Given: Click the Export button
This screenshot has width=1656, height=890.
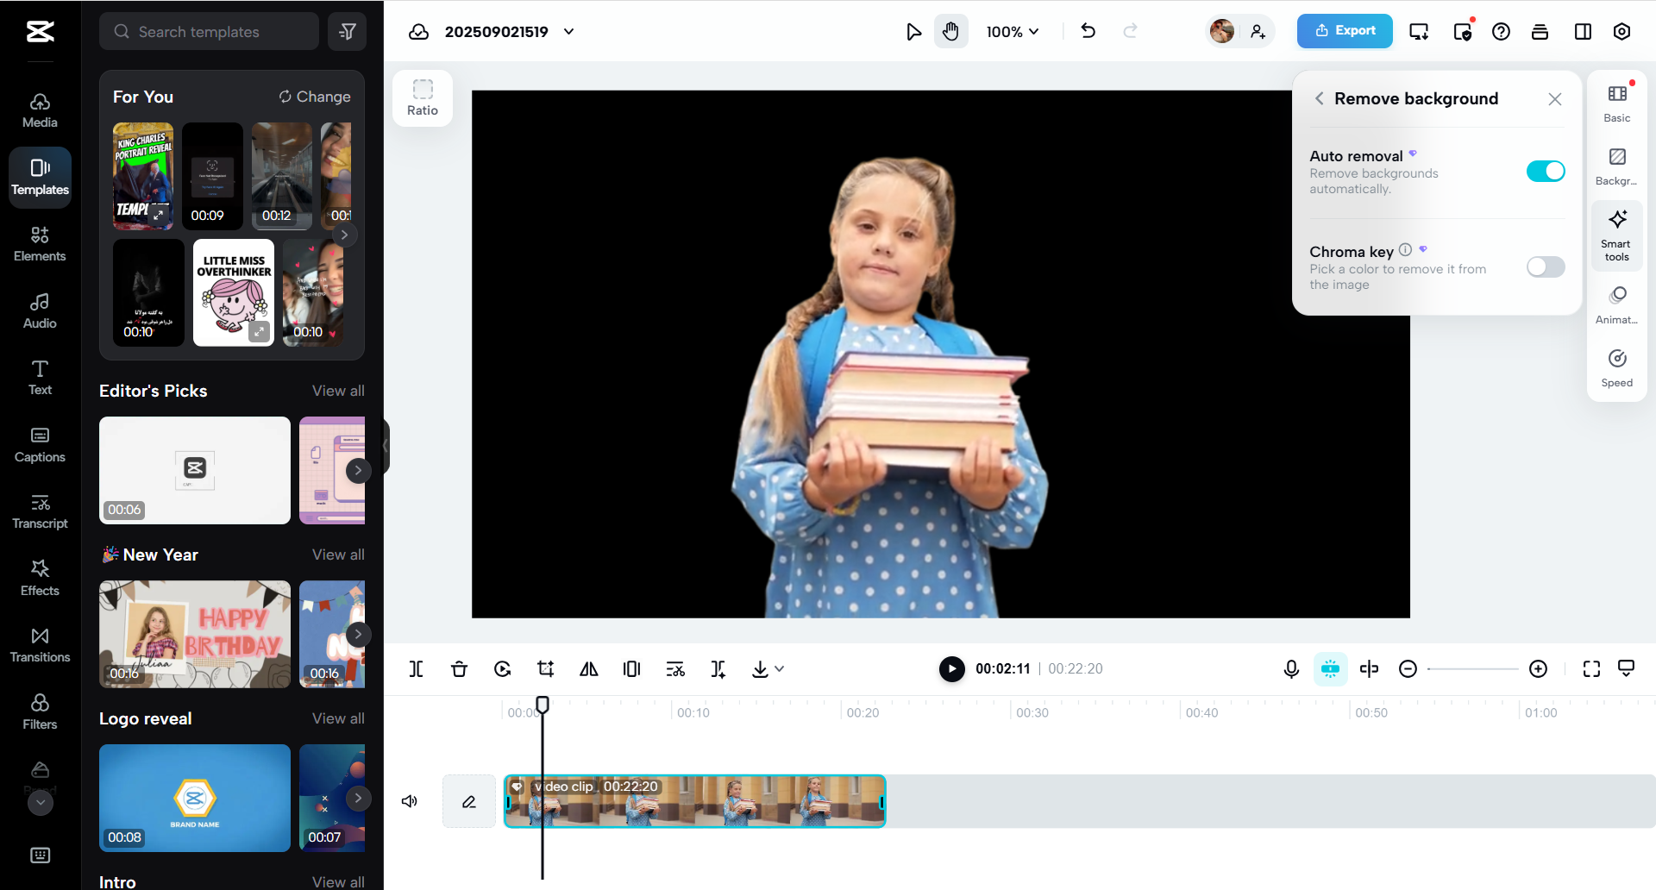Looking at the screenshot, I should point(1345,31).
